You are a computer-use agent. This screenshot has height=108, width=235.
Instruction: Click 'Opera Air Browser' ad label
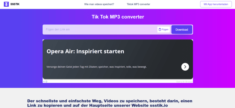pyautogui.click(x=184, y=82)
